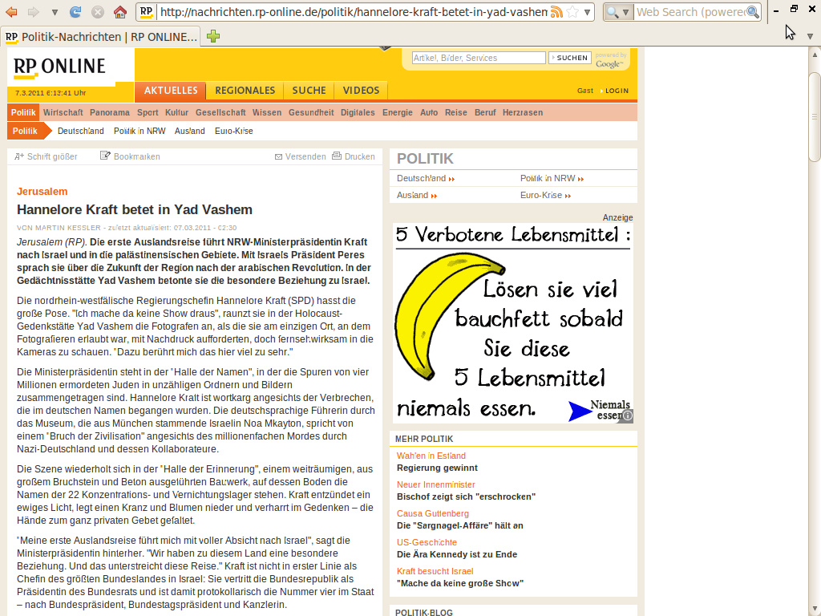821x616 pixels.
Task: Click the Stop loading icon
Action: [x=97, y=12]
